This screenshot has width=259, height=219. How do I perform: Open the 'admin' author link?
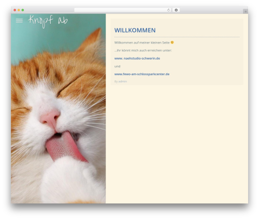click(123, 81)
